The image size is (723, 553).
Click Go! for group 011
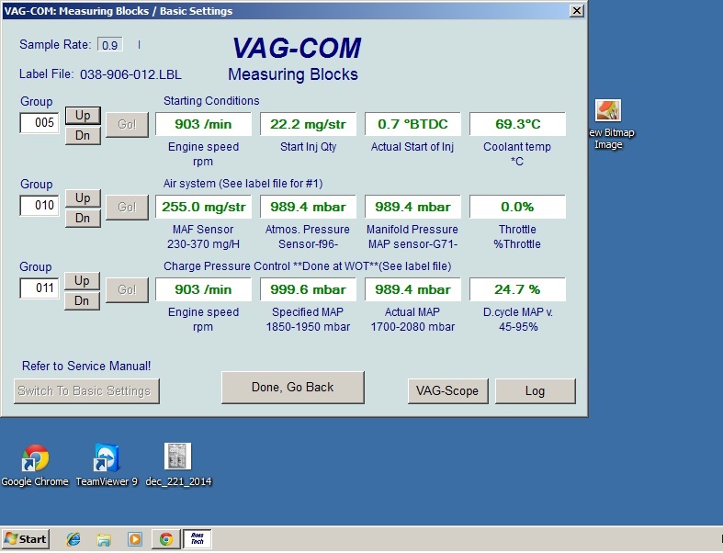(x=128, y=289)
